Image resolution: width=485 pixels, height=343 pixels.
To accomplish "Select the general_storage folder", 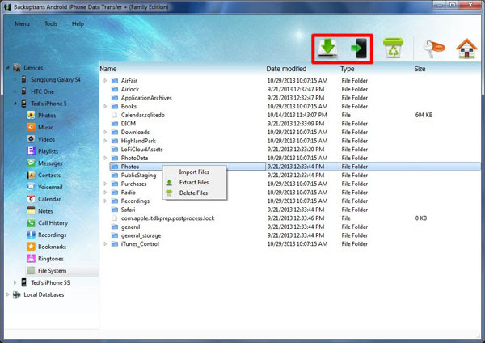I will [141, 235].
